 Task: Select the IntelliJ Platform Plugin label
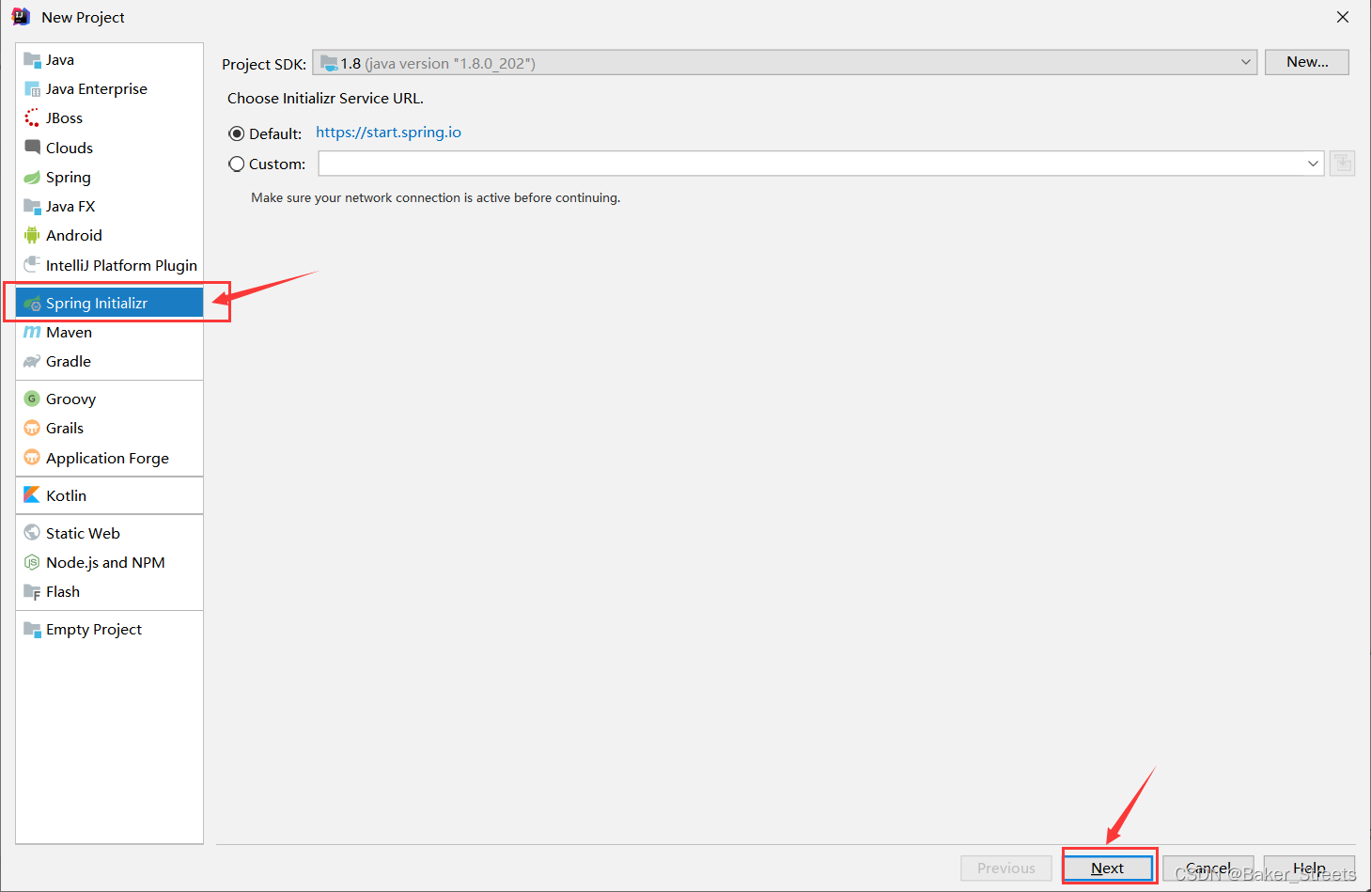click(x=121, y=266)
